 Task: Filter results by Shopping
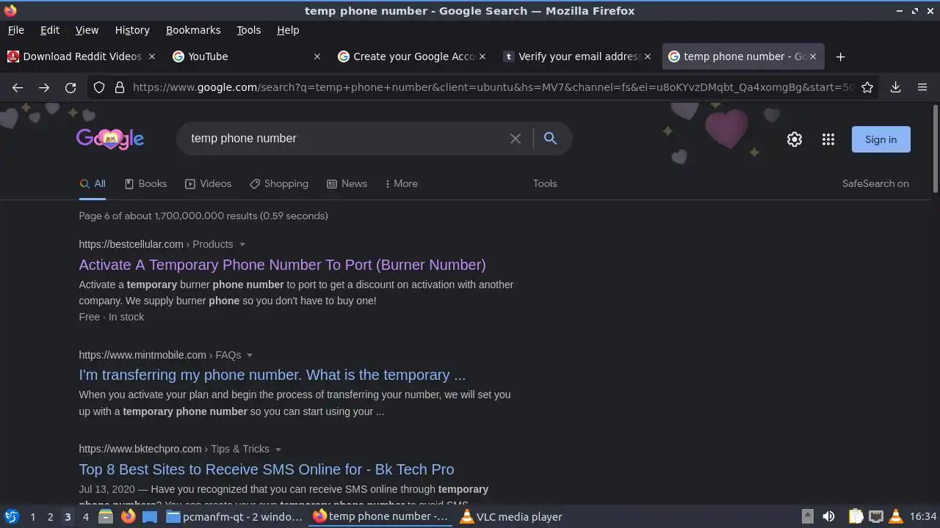(x=279, y=183)
